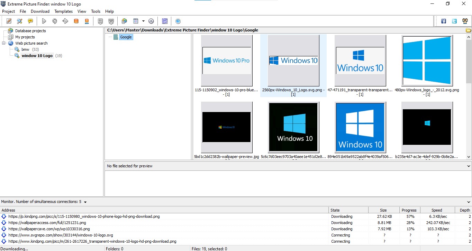This screenshot has width=472, height=251.
Task: Click the people group icon next to Twitter
Action: point(465,21)
